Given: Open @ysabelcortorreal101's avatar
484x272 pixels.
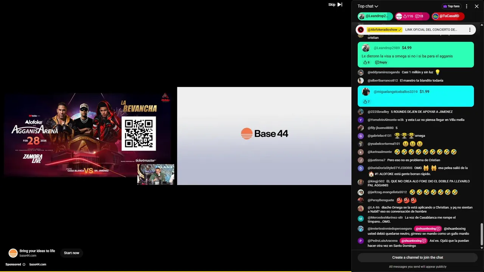Looking at the screenshot, I should (361, 144).
